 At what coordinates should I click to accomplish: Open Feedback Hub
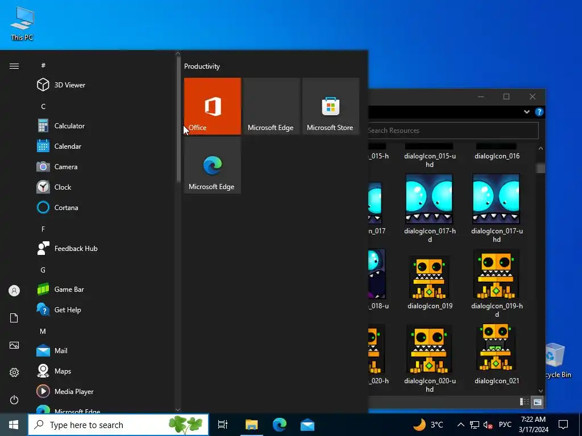68,249
